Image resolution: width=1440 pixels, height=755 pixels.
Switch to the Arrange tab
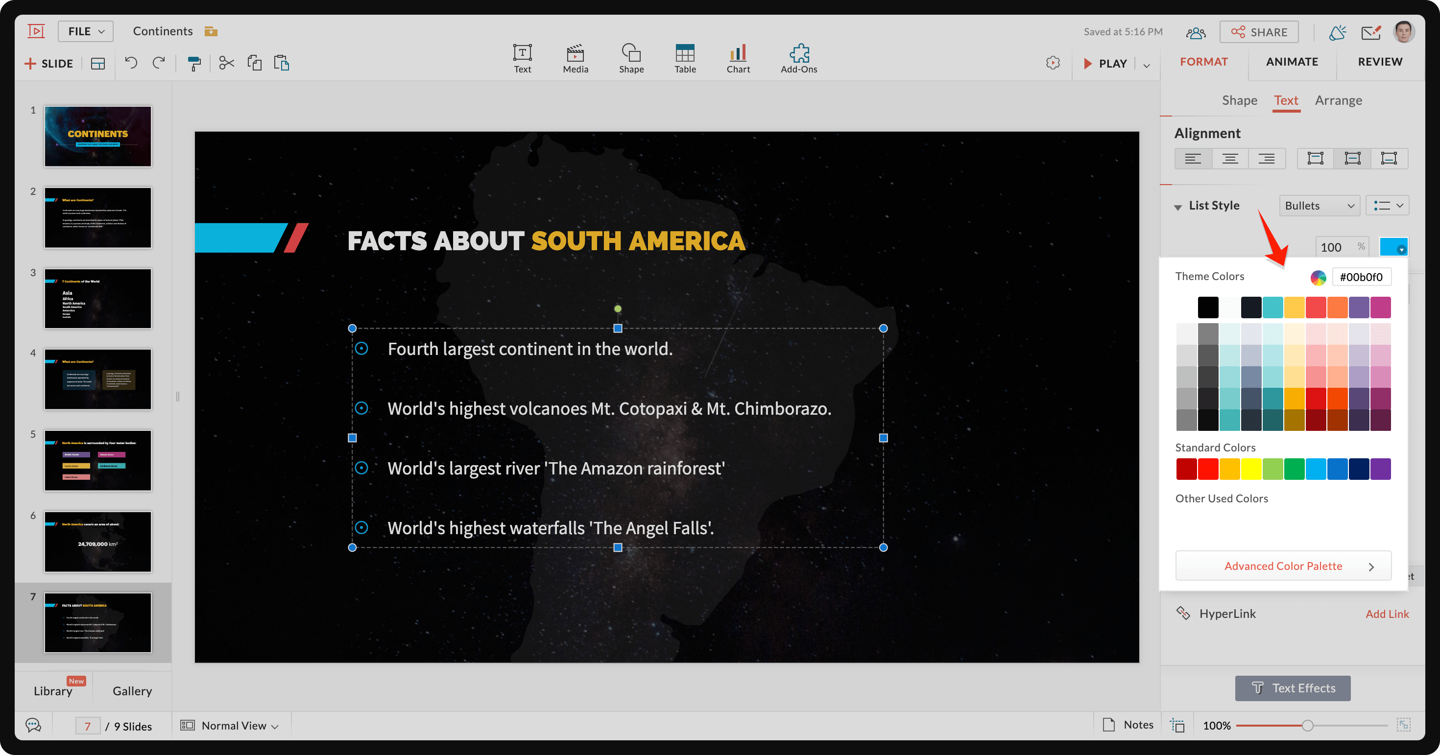1338,100
